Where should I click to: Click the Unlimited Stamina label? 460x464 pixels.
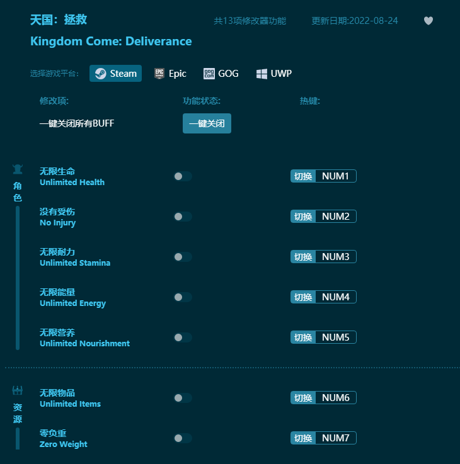tap(75, 263)
